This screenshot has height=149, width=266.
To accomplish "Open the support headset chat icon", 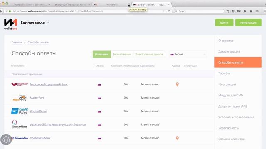I will (x=6, y=139).
